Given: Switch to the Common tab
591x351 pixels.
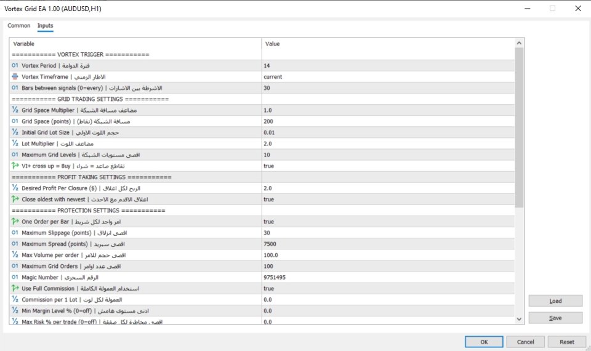Looking at the screenshot, I should point(19,26).
